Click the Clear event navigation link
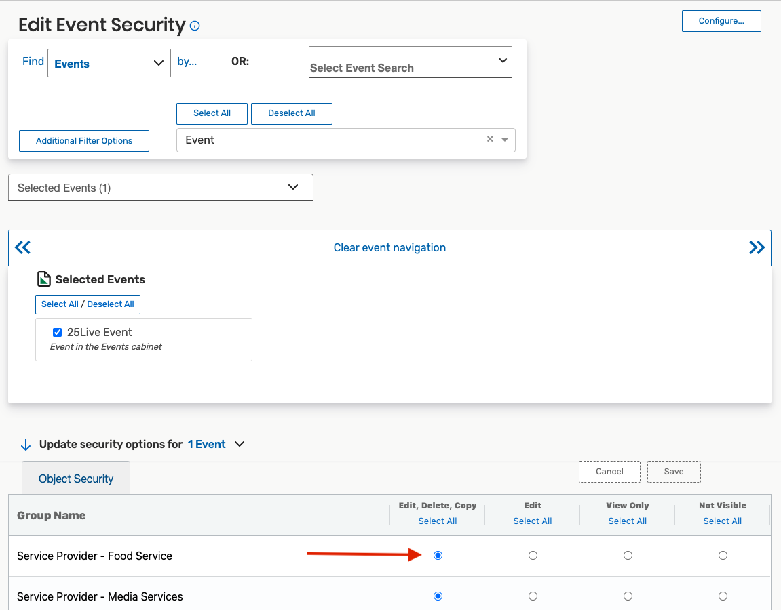The height and width of the screenshot is (610, 781). click(x=389, y=248)
